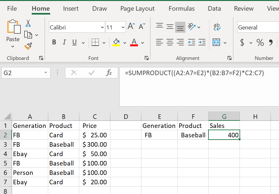Click the Increase Font Size icon
The width and height of the screenshot is (279, 194).
tap(131, 27)
